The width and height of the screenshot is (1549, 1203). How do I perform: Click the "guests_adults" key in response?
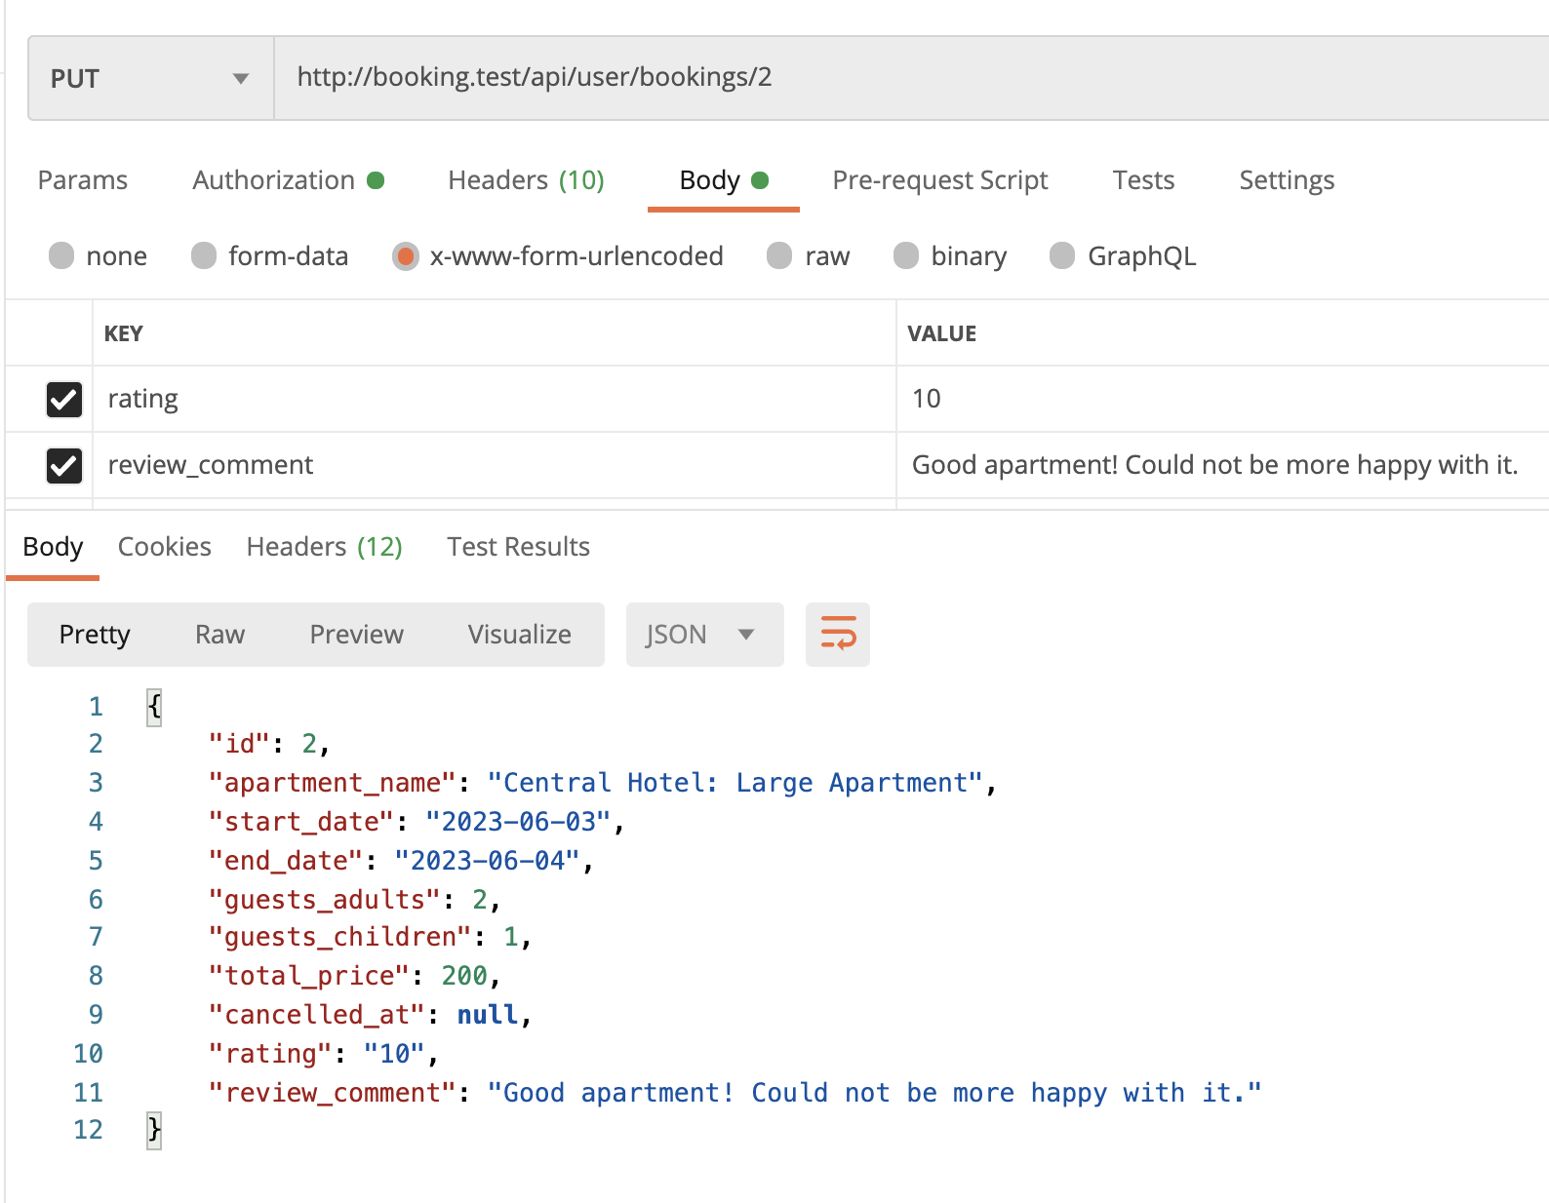pos(324,900)
